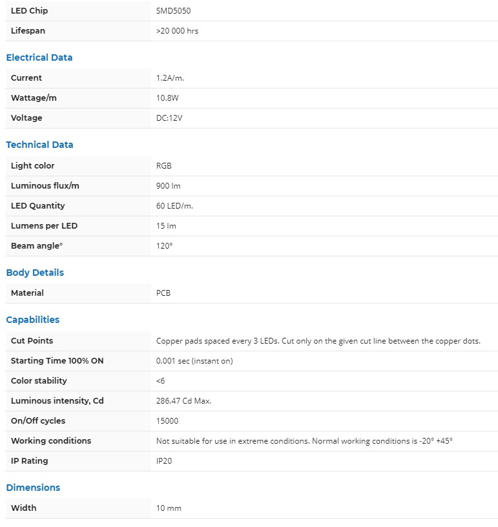Viewport: 498px width, 527px height.
Task: Select the 900 lm luminous flux value
Action: (168, 186)
